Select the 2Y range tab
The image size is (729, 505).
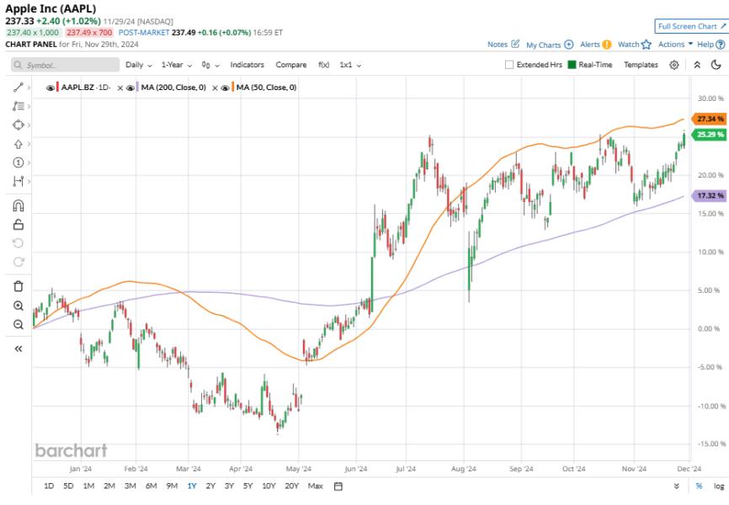pos(210,486)
